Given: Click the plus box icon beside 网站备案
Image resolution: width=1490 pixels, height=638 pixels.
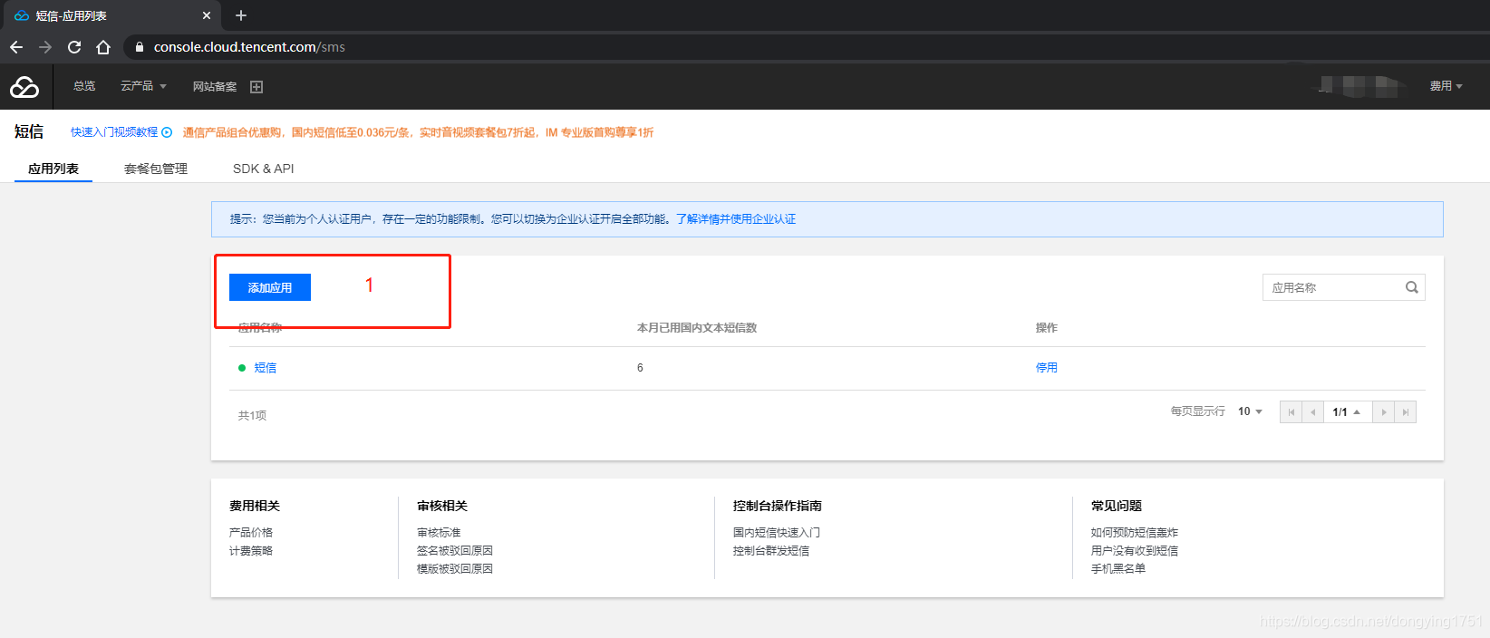Looking at the screenshot, I should pyautogui.click(x=256, y=87).
